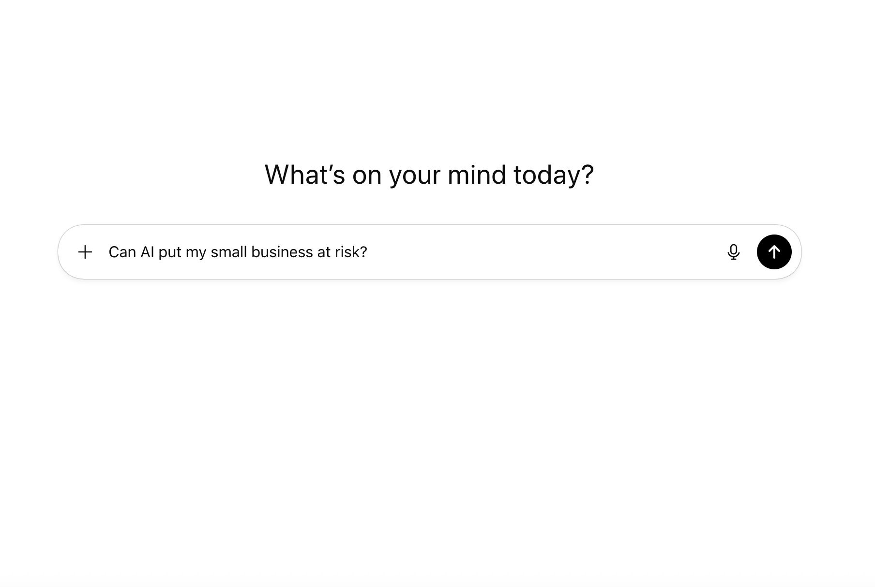Viewport: 875px width, 587px height.
Task: Send the message with the up-arrow button
Action: 774,252
